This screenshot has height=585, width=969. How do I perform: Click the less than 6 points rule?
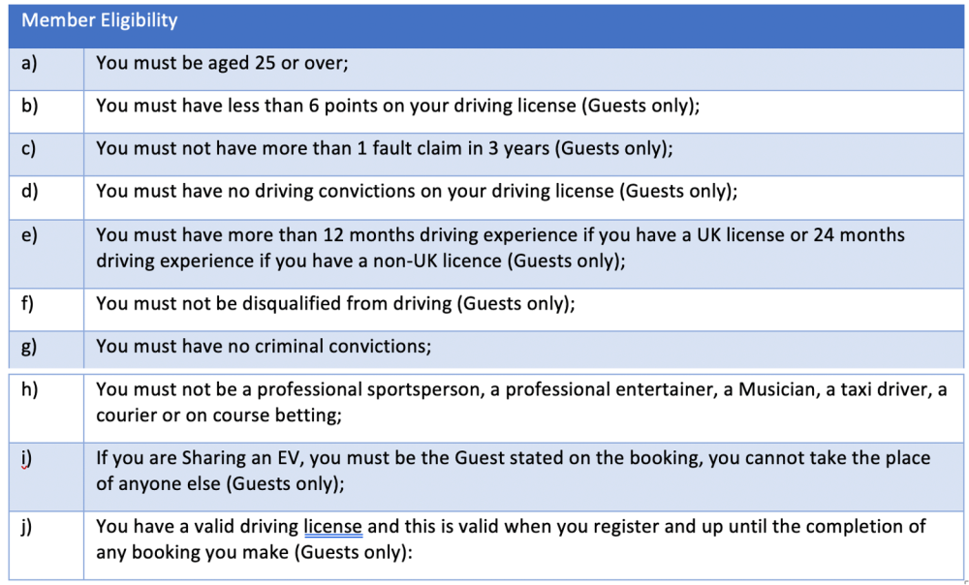(x=398, y=106)
